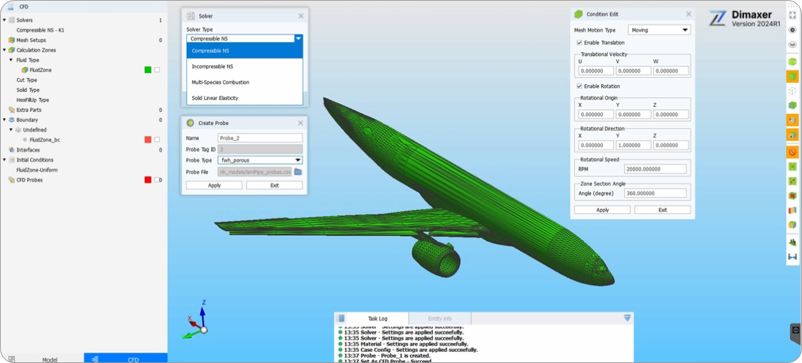Uncheck Enable Rotation

click(579, 86)
